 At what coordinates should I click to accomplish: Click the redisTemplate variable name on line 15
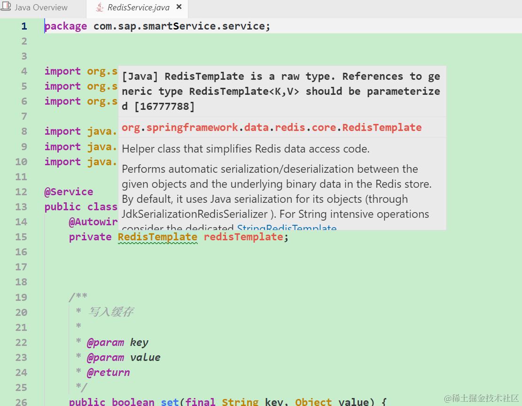[243, 237]
